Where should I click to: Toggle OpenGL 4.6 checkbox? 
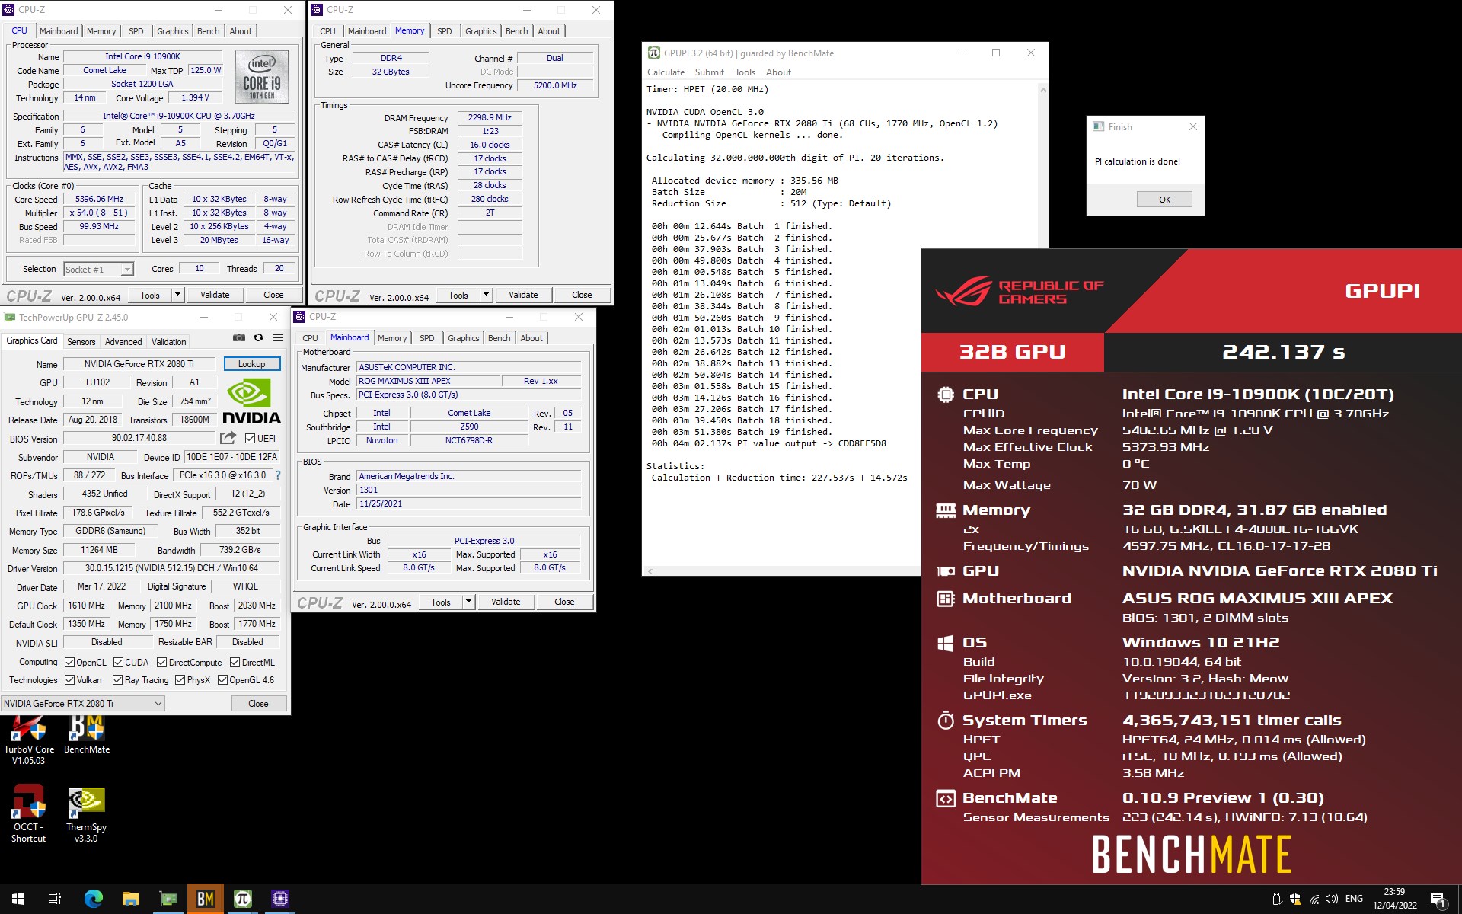pyautogui.click(x=223, y=680)
